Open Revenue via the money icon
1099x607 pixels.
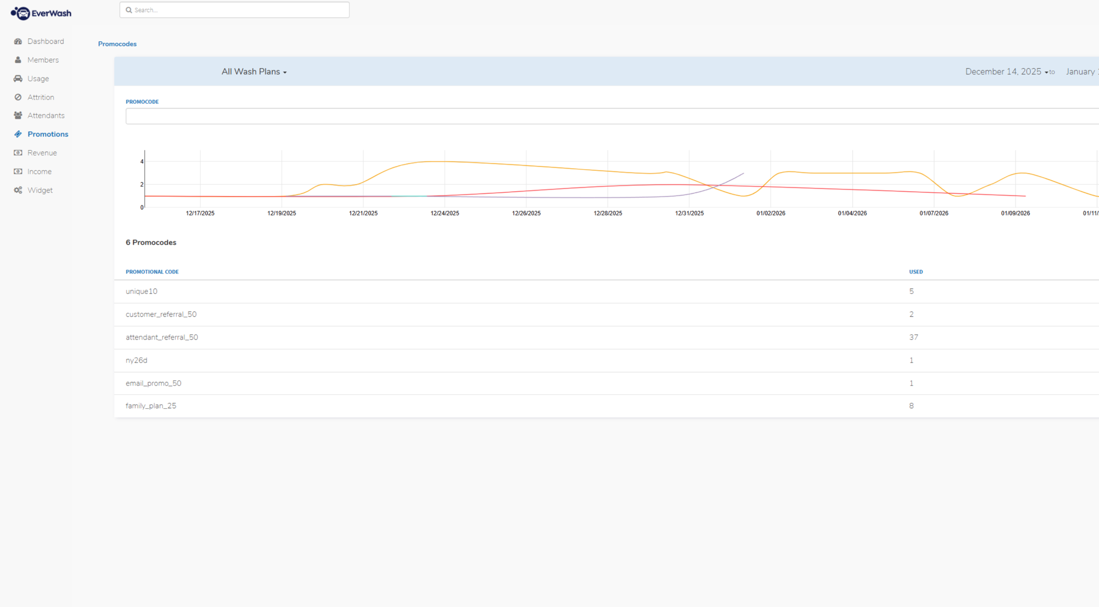18,153
